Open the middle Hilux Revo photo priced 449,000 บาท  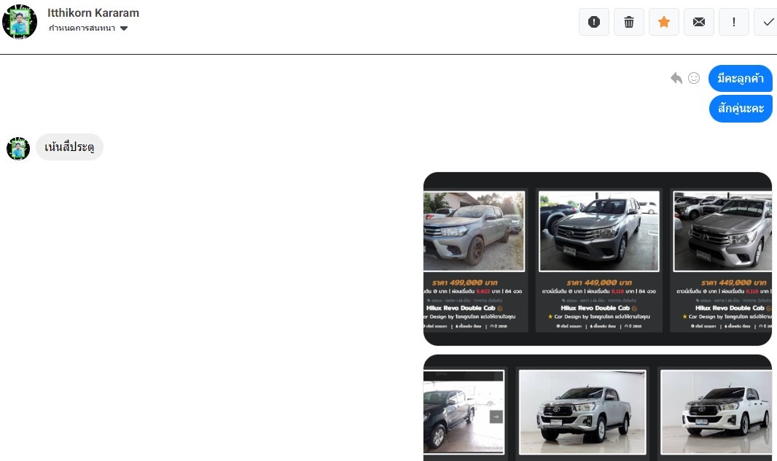click(599, 231)
